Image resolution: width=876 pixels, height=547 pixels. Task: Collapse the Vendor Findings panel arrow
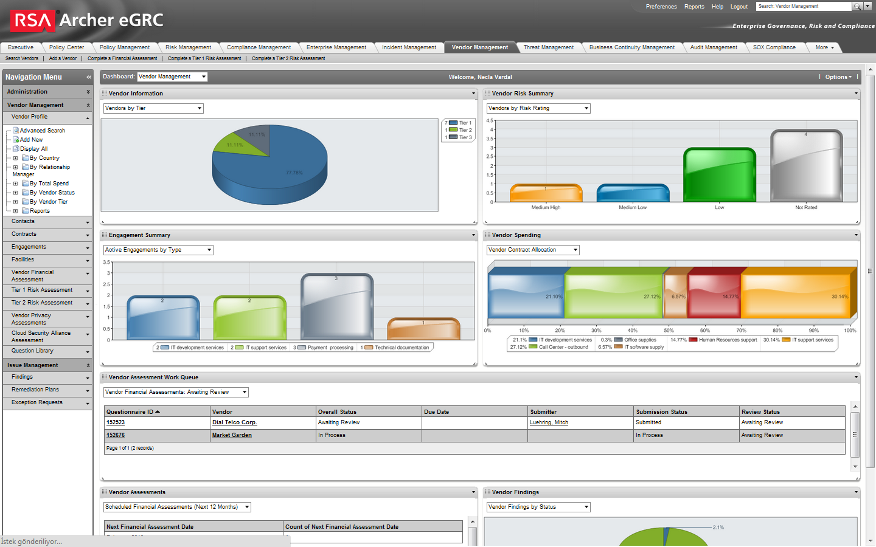pyautogui.click(x=856, y=492)
